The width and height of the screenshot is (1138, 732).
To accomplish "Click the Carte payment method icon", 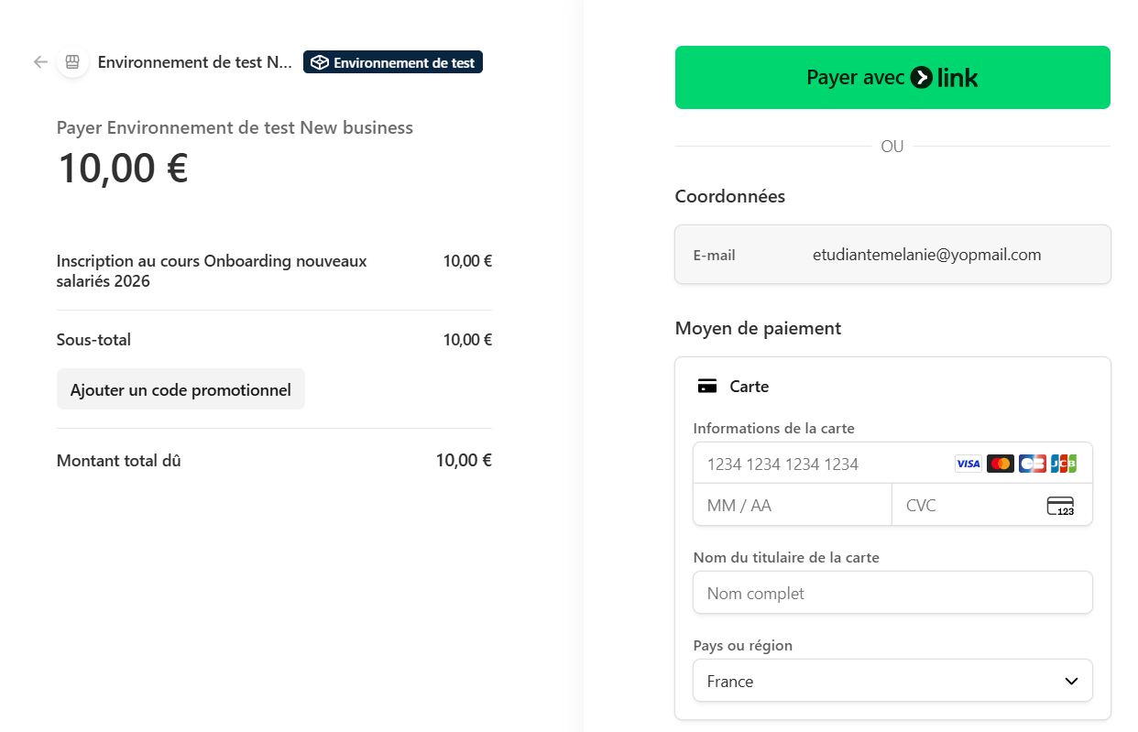I will click(x=706, y=387).
